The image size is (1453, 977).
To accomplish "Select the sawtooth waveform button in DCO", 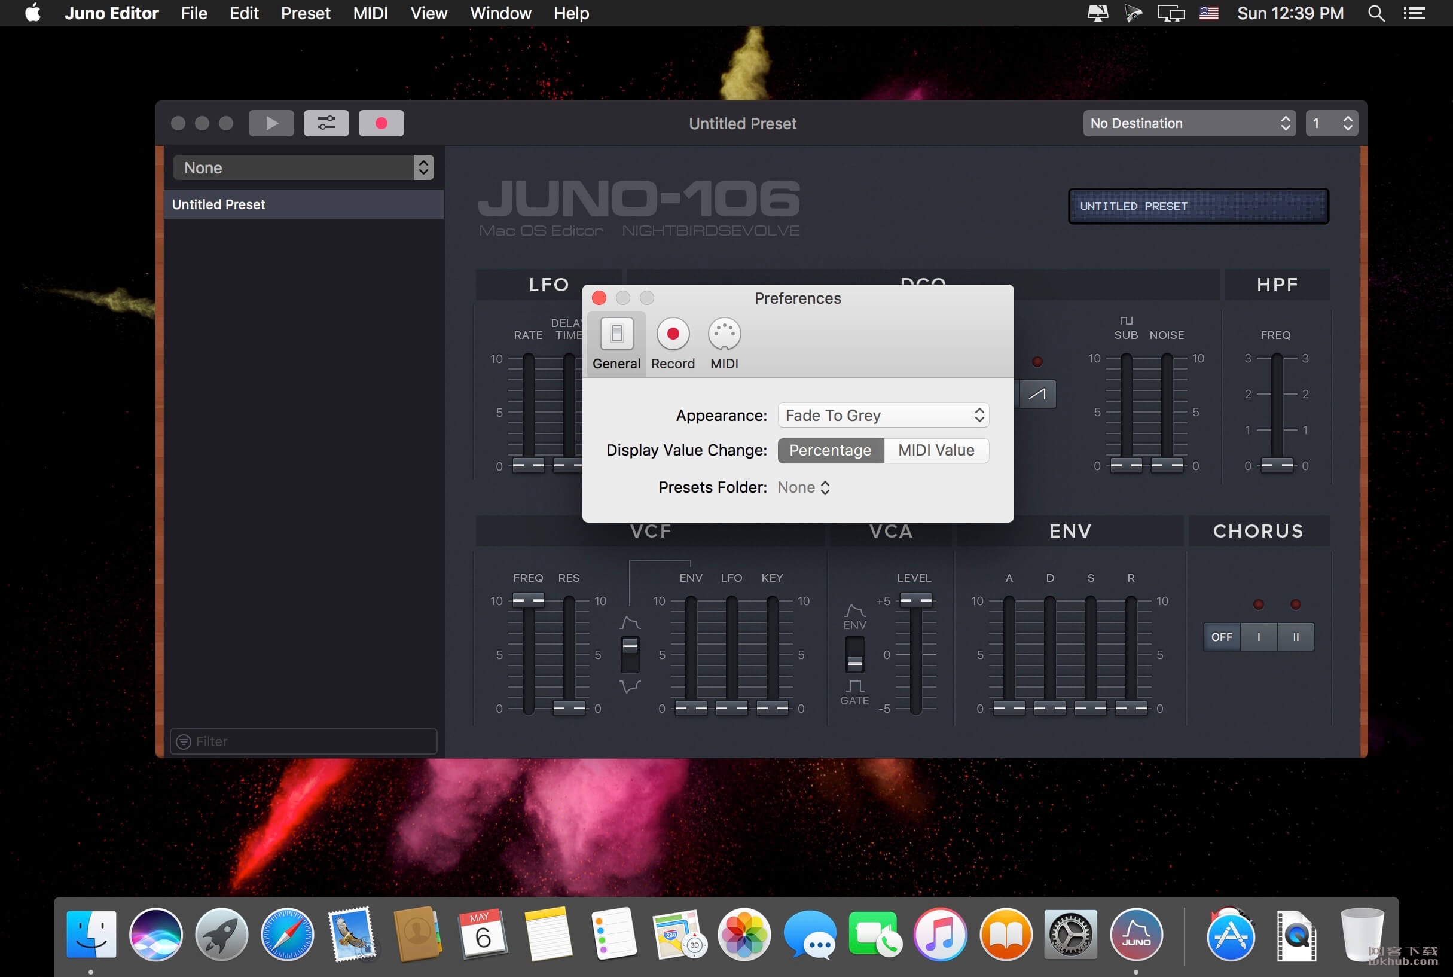I will click(1037, 394).
